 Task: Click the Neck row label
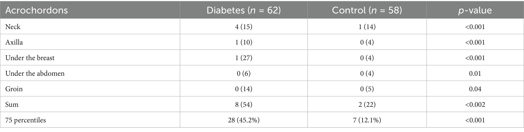pyautogui.click(x=13, y=27)
